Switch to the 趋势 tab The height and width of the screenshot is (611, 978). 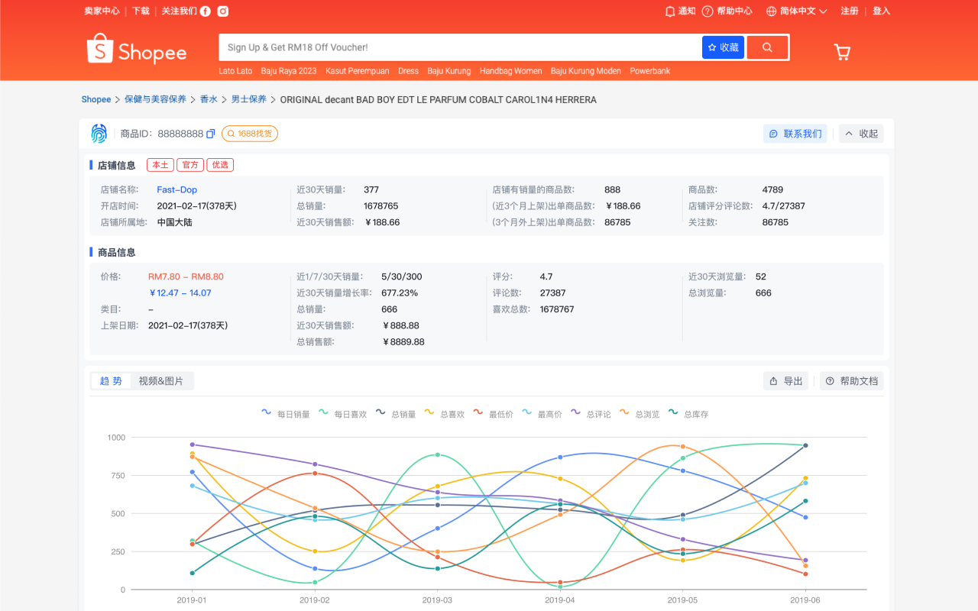click(111, 381)
